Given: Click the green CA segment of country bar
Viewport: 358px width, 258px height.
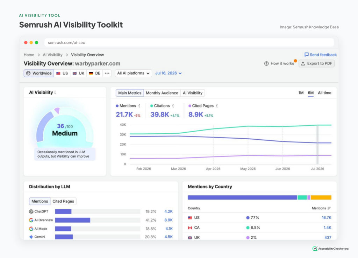Looking at the screenshot, I should click(x=302, y=197).
